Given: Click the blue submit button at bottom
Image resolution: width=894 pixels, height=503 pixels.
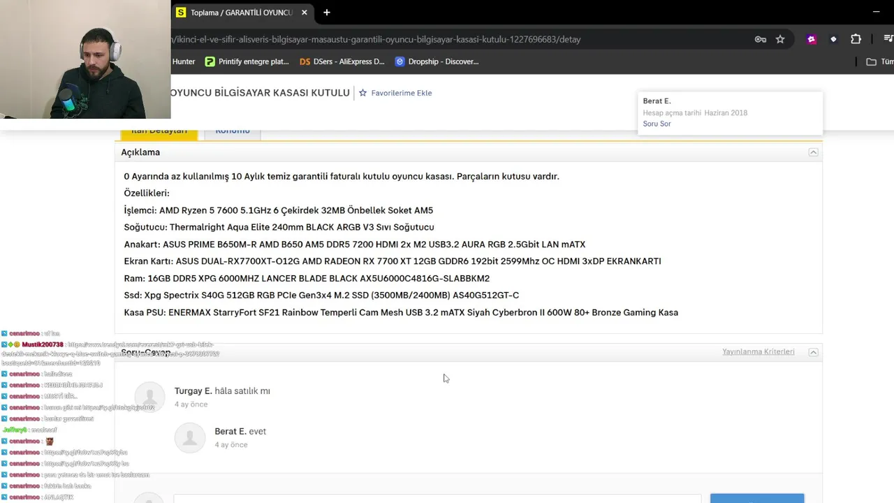Looking at the screenshot, I should coord(757,498).
